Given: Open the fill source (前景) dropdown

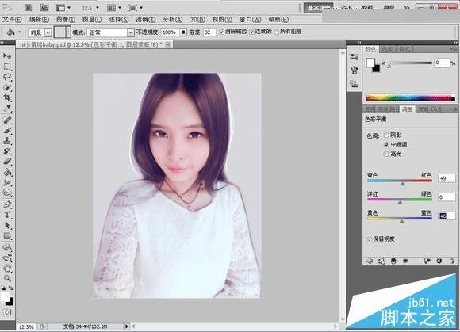Looking at the screenshot, I should tap(48, 32).
